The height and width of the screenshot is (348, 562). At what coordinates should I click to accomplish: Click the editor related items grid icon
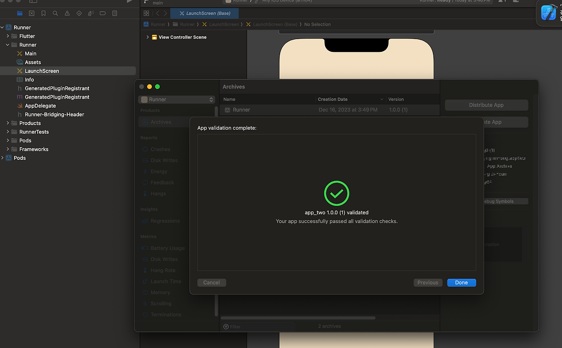[x=146, y=14]
